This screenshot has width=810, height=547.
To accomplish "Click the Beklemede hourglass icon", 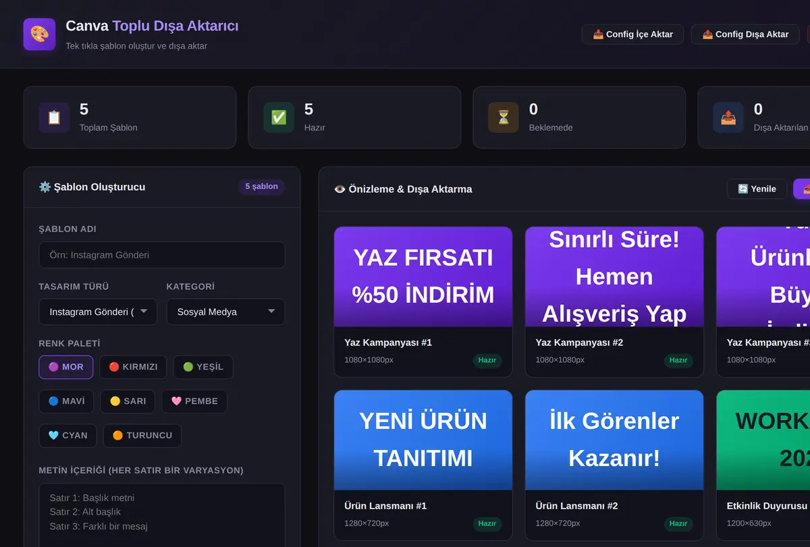I will (x=504, y=117).
